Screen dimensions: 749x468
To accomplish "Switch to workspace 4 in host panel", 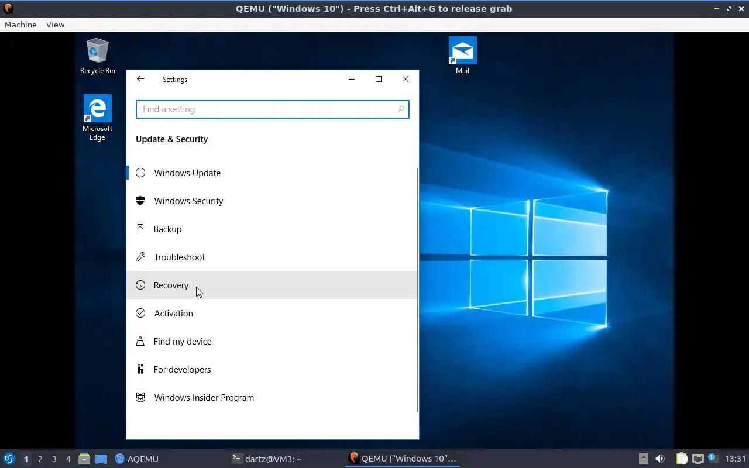I will click(68, 459).
